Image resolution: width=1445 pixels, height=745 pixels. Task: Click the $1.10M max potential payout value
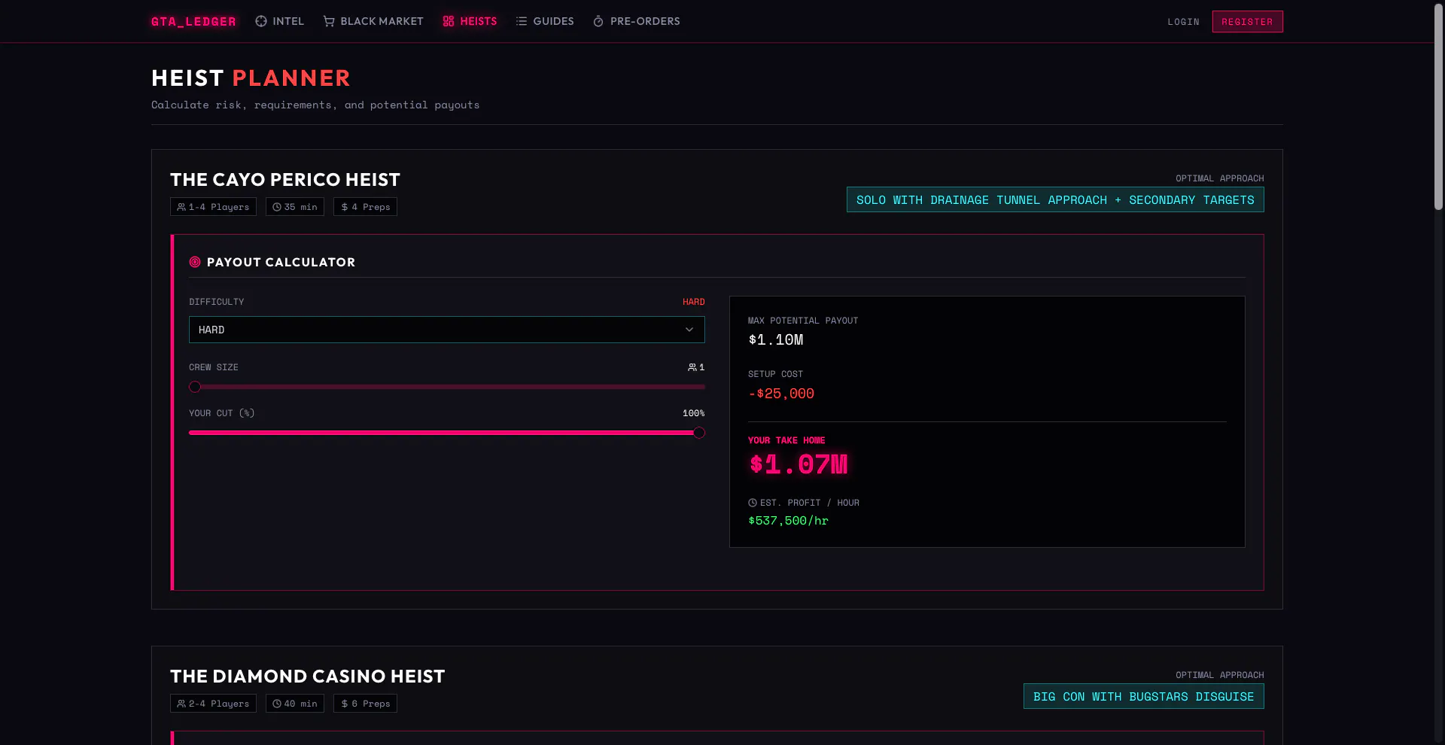pos(776,339)
